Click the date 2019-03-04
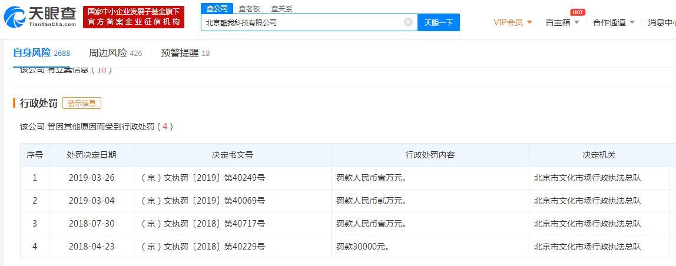Image resolution: width=676 pixels, height=266 pixels. pos(91,201)
